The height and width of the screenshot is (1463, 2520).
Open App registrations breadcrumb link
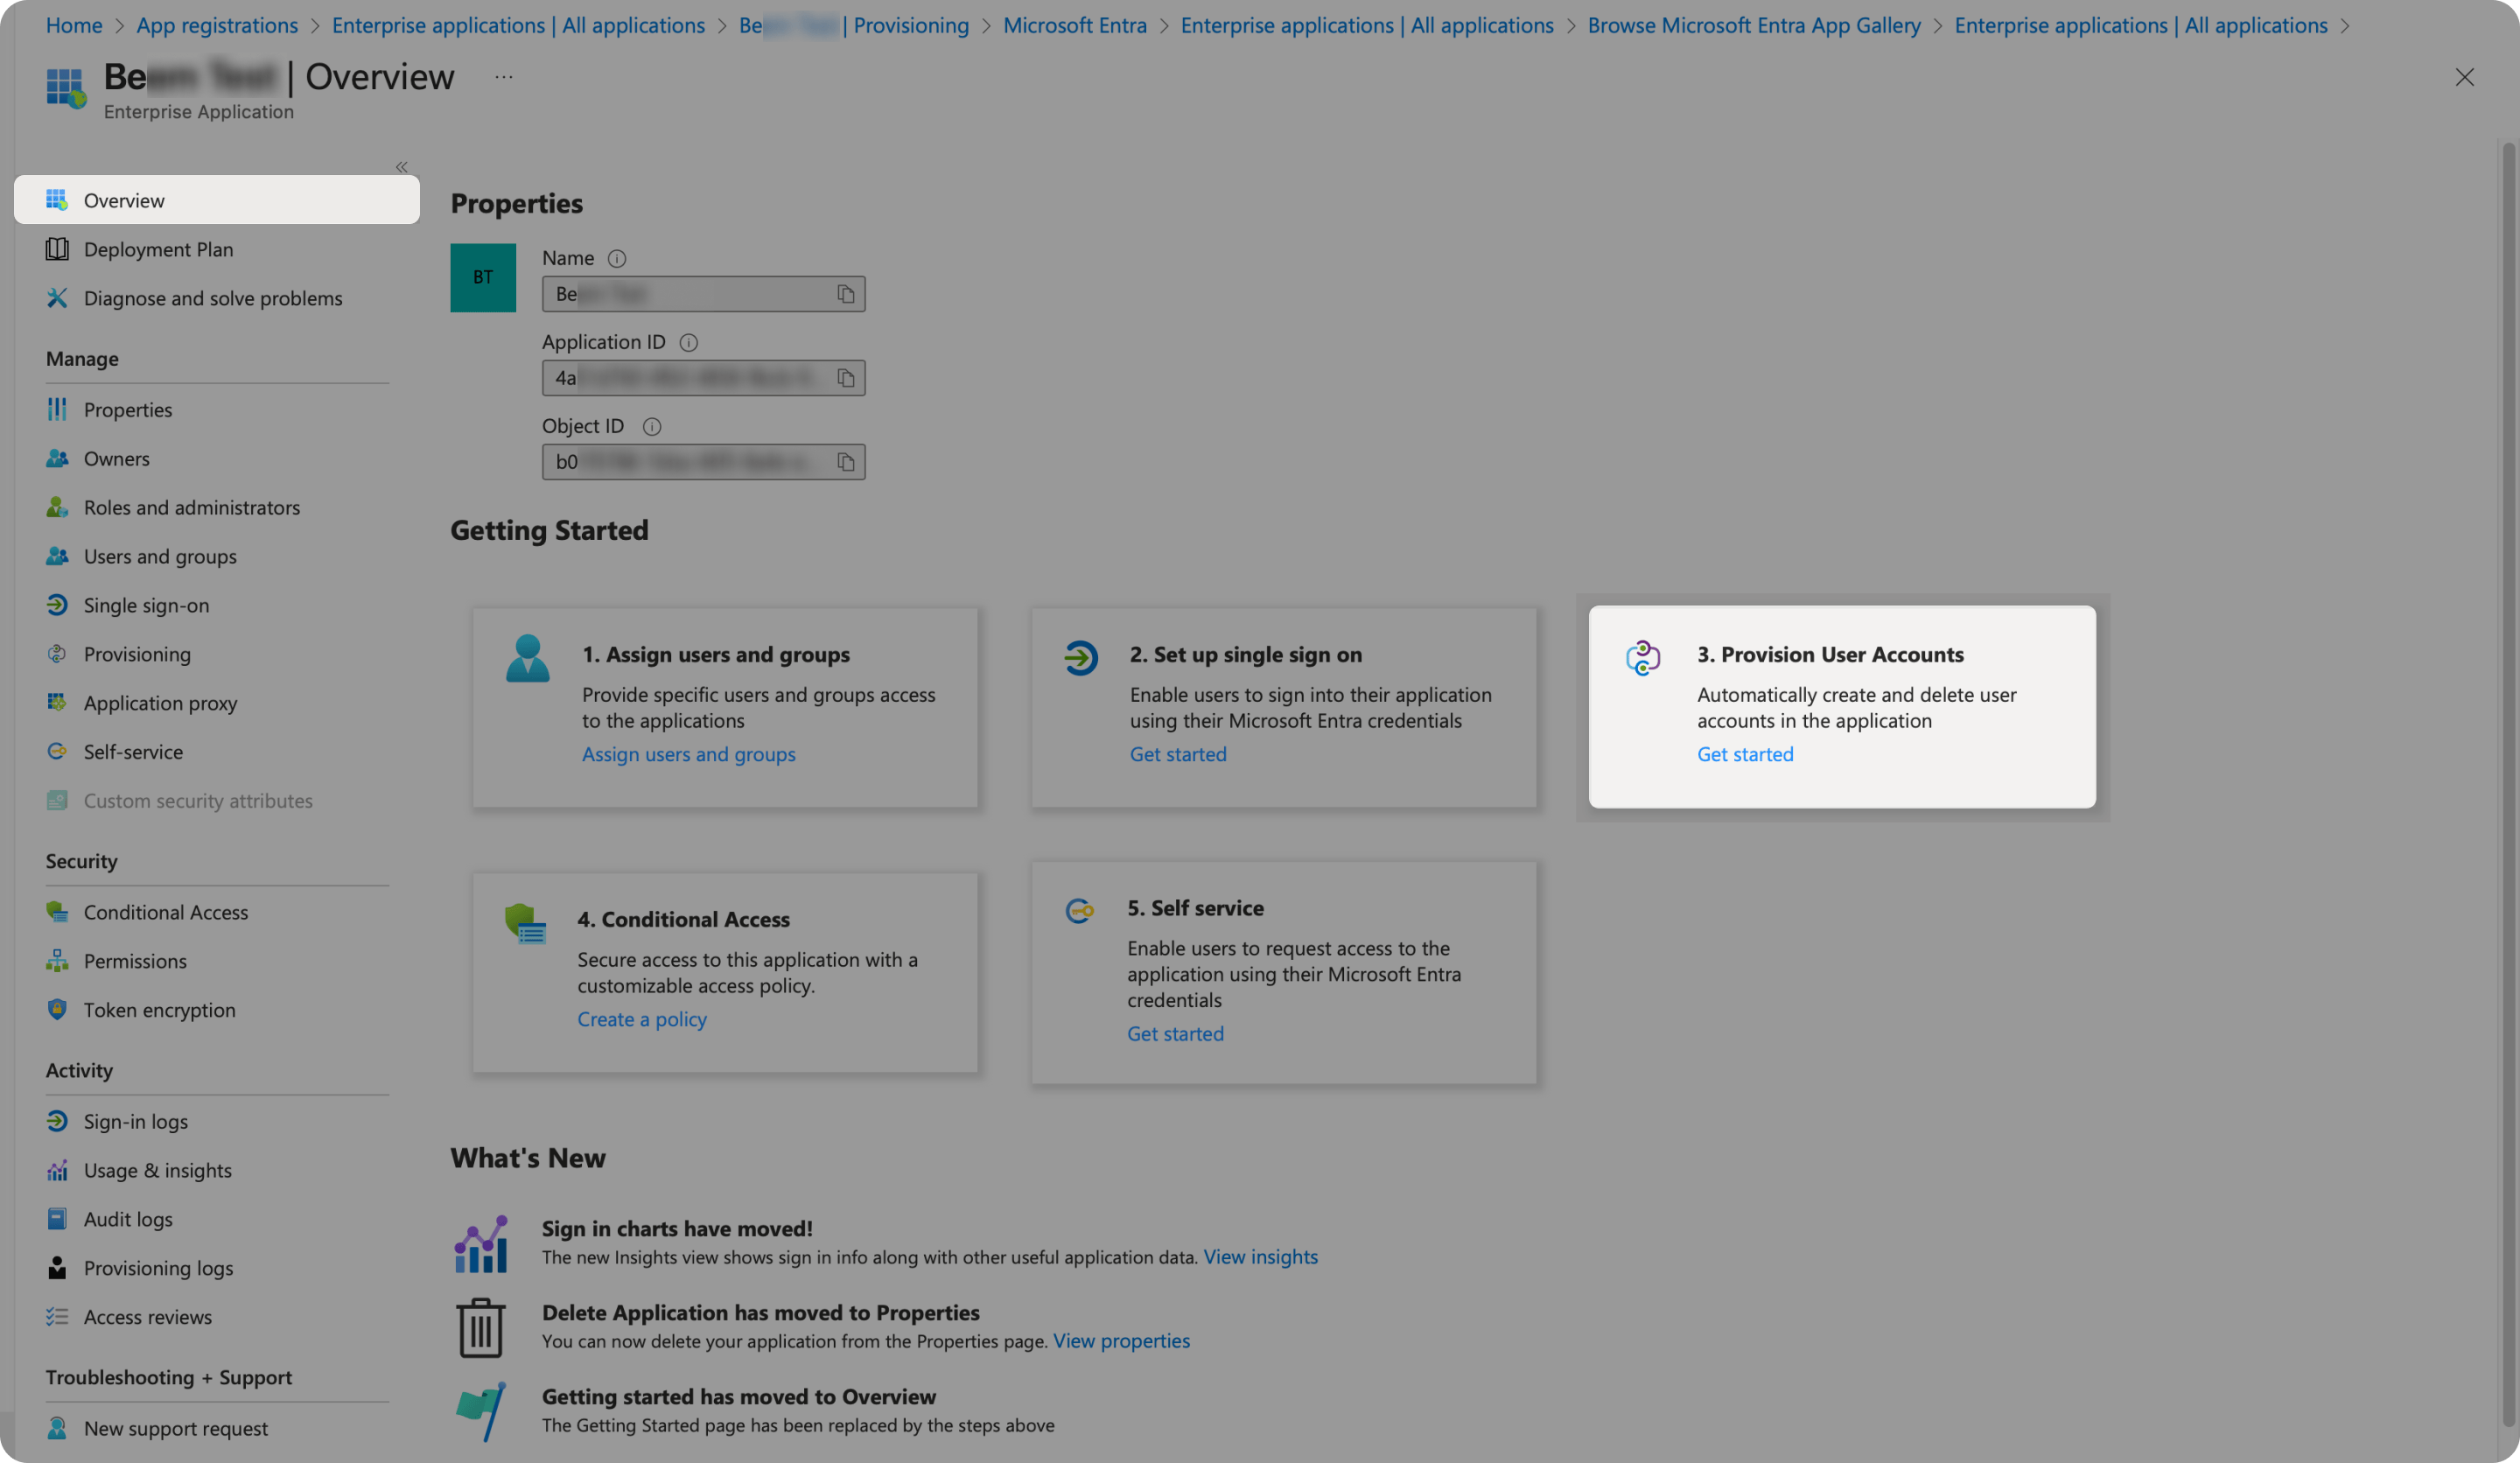point(217,25)
